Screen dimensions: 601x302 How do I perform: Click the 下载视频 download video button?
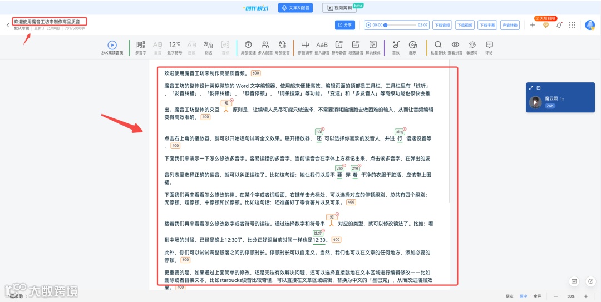tap(465, 25)
